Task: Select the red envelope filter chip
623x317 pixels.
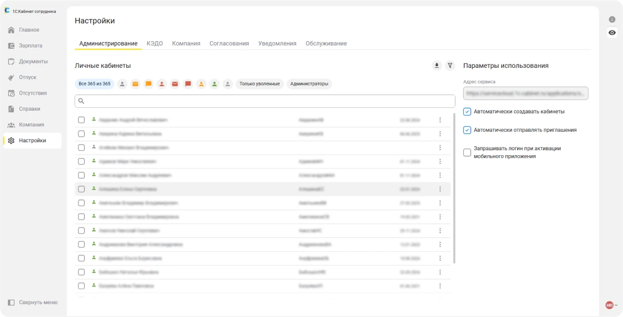Action: tap(175, 84)
